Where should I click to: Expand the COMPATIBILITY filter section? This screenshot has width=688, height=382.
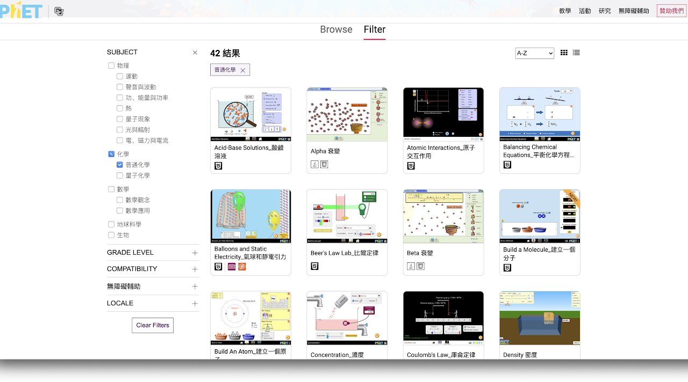[x=195, y=269]
